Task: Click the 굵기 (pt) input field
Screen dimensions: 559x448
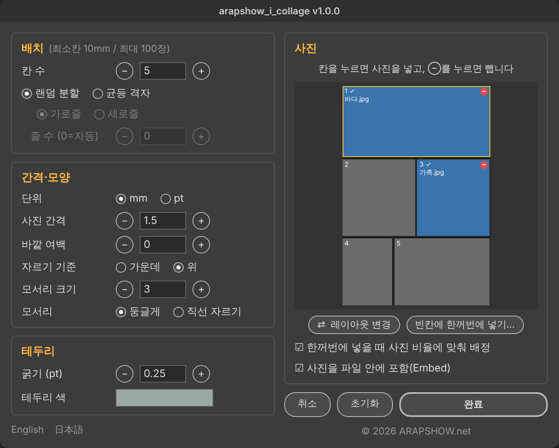Action: click(x=163, y=374)
